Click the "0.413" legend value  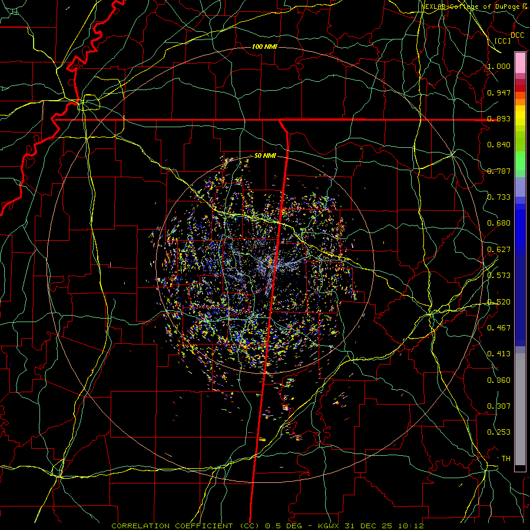point(499,354)
